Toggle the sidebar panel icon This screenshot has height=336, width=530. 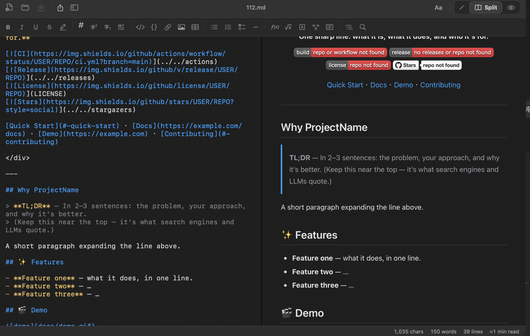tap(75, 7)
